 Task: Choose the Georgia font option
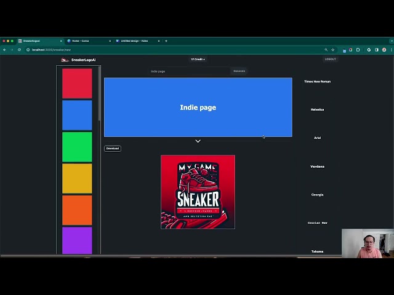pyautogui.click(x=318, y=195)
